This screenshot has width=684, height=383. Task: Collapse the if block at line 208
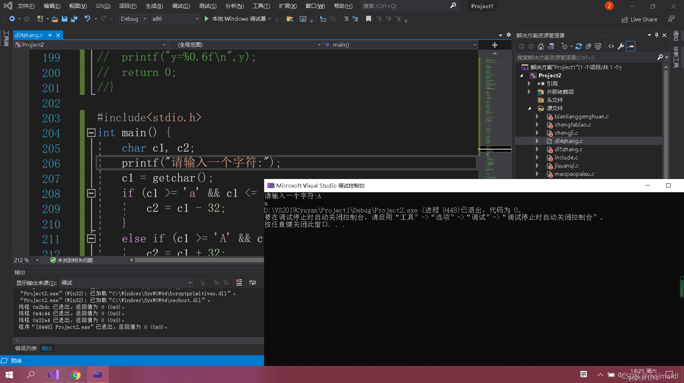coord(91,193)
